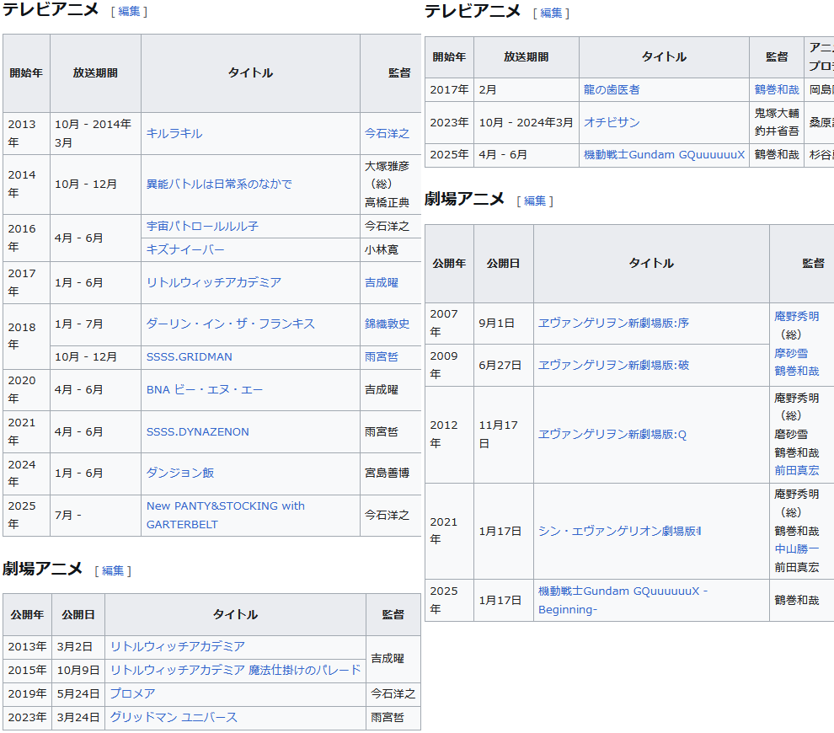The height and width of the screenshot is (733, 834).
Task: Select 宮島善博 in ダンジョン飯 row
Action: point(387,473)
